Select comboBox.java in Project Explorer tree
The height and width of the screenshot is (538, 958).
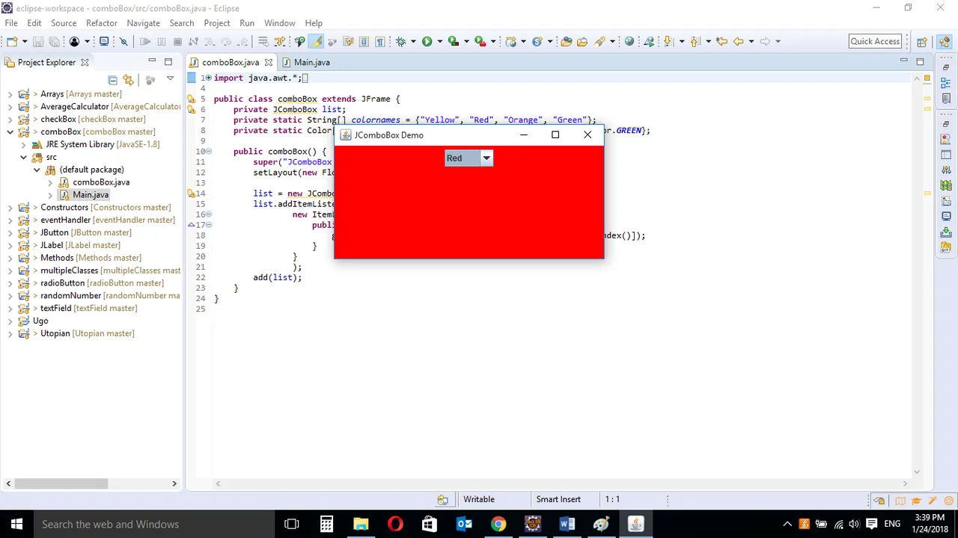click(x=101, y=182)
